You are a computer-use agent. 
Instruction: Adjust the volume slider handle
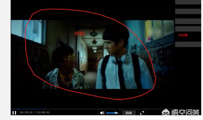115,113
